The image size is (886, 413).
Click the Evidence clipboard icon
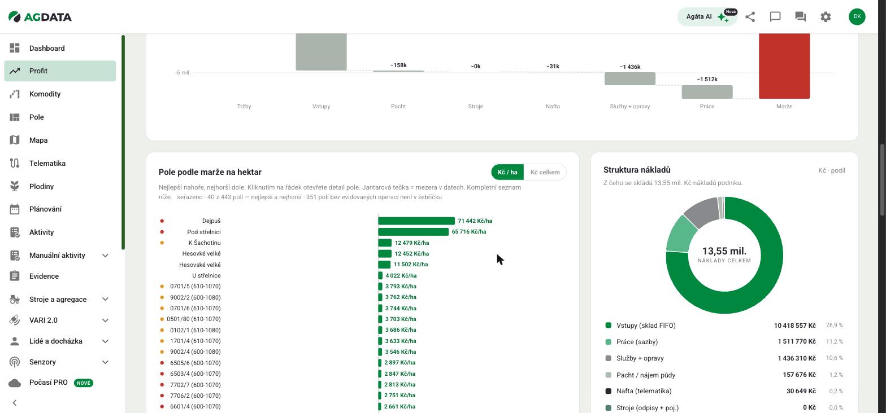pos(15,276)
